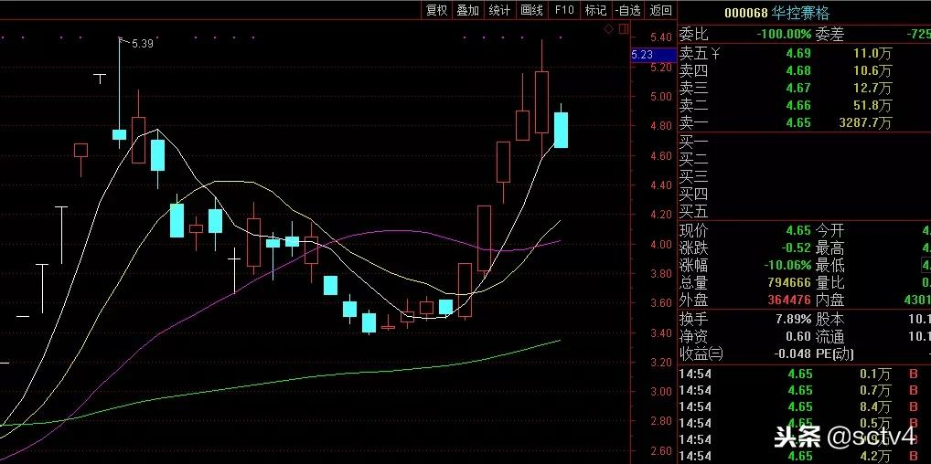Click the 买三 bid row
The width and height of the screenshot is (931, 464).
coord(805,176)
